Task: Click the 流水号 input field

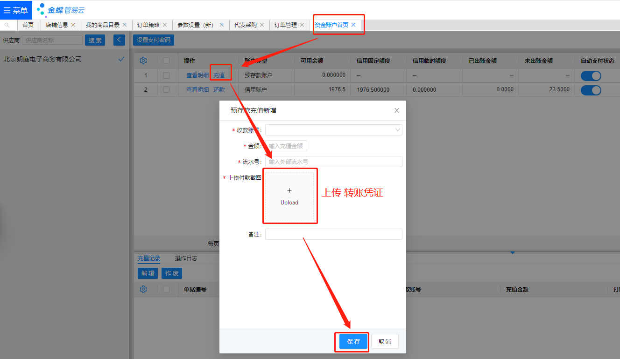Action: (x=333, y=162)
